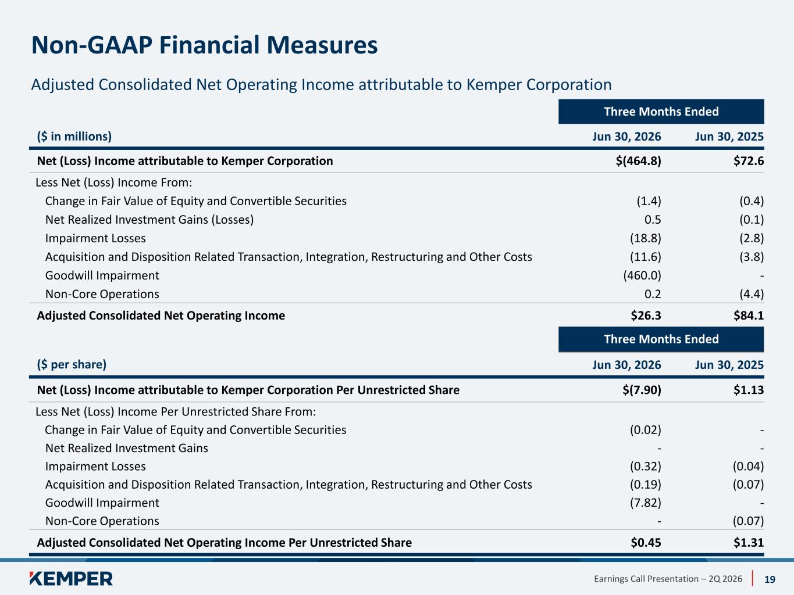Click the Kemper logo in the footer
Screen dimensions: 794x595
71,578
